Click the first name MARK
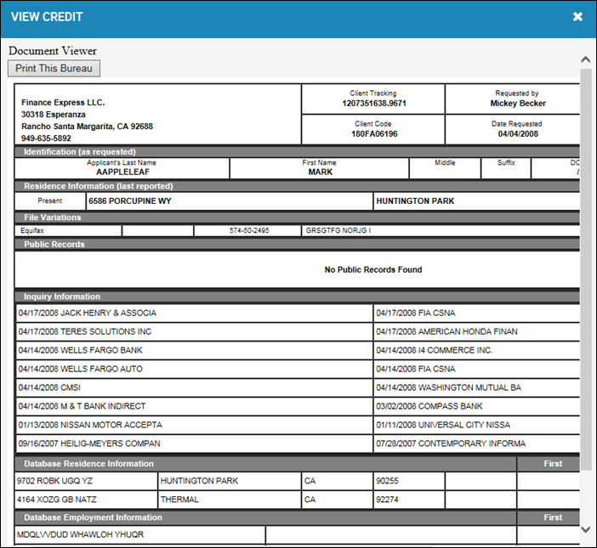 (x=321, y=172)
